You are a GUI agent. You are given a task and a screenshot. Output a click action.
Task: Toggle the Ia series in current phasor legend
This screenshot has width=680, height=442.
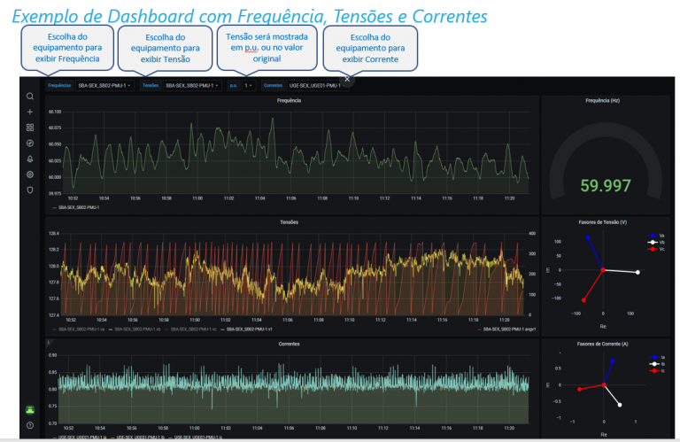pos(657,356)
